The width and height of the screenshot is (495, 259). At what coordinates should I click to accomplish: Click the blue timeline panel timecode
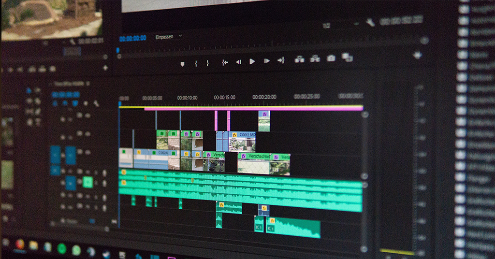[66, 95]
